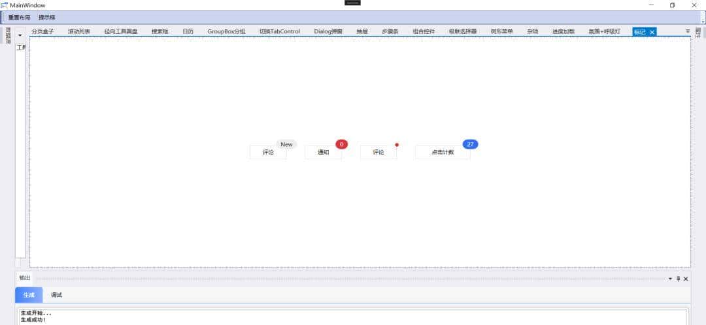Open the 输出 panel options dropdown arrow
This screenshot has height=325, width=706.
point(670,279)
